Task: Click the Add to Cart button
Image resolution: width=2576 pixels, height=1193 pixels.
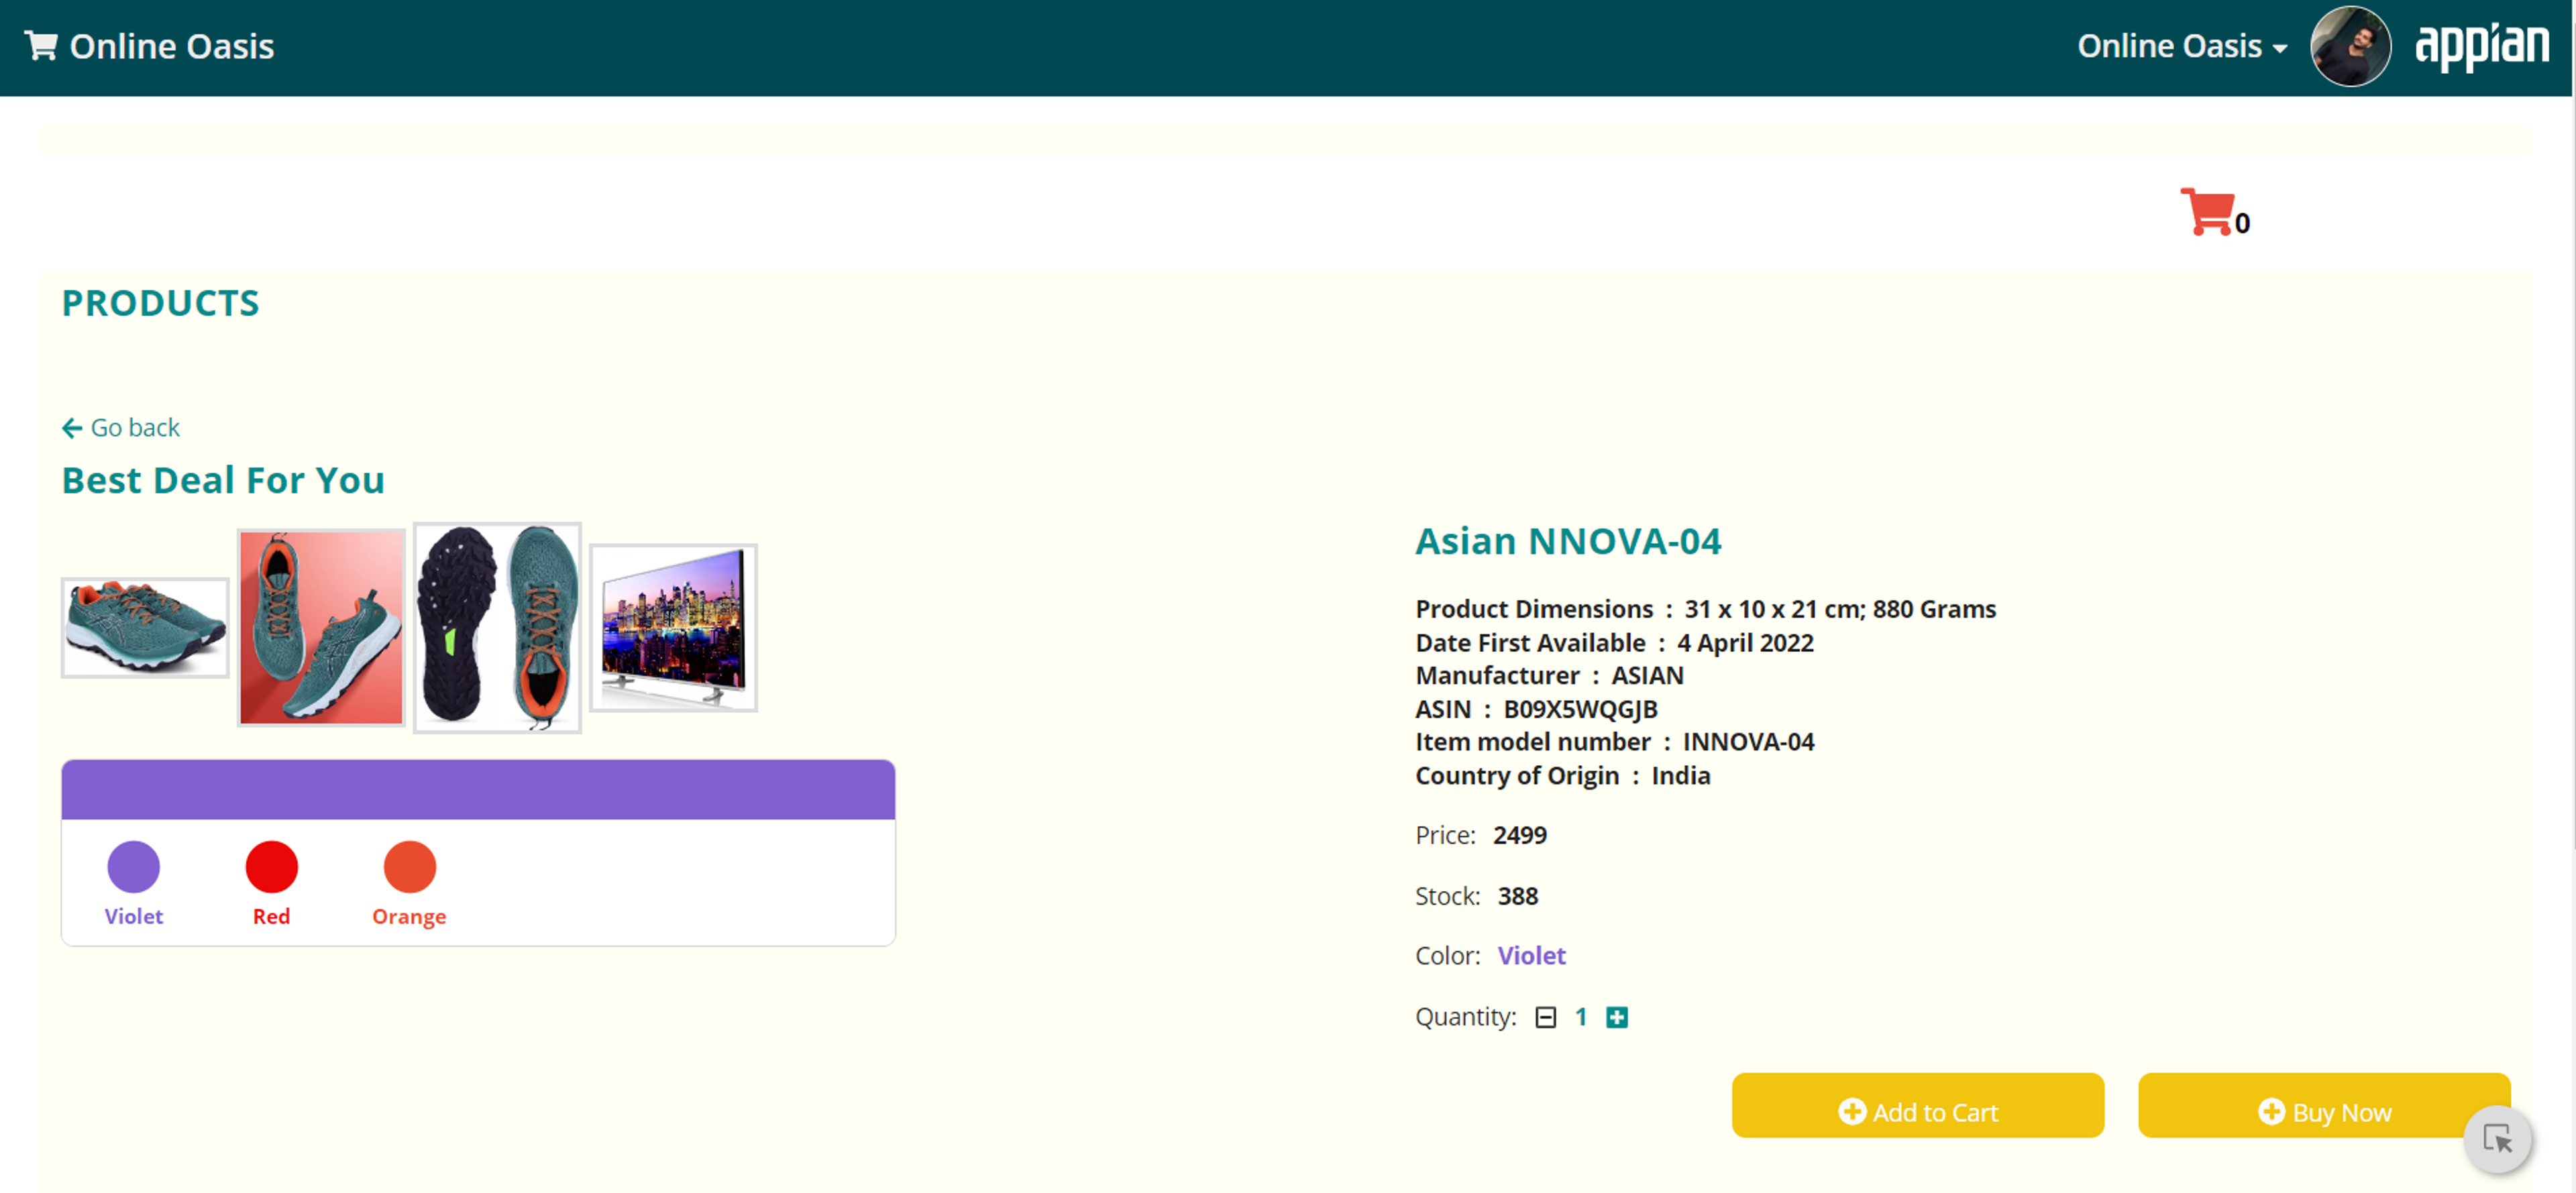Action: tap(1917, 1105)
